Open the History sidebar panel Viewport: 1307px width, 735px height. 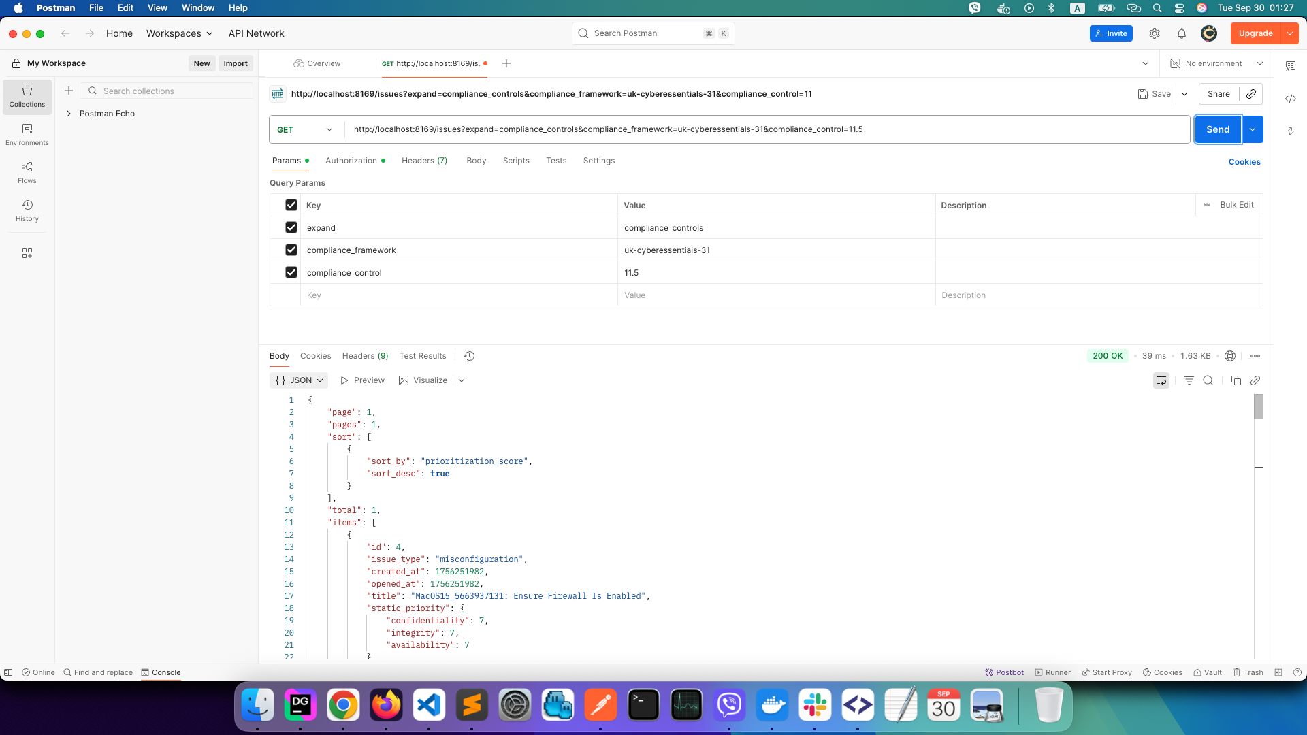[27, 211]
